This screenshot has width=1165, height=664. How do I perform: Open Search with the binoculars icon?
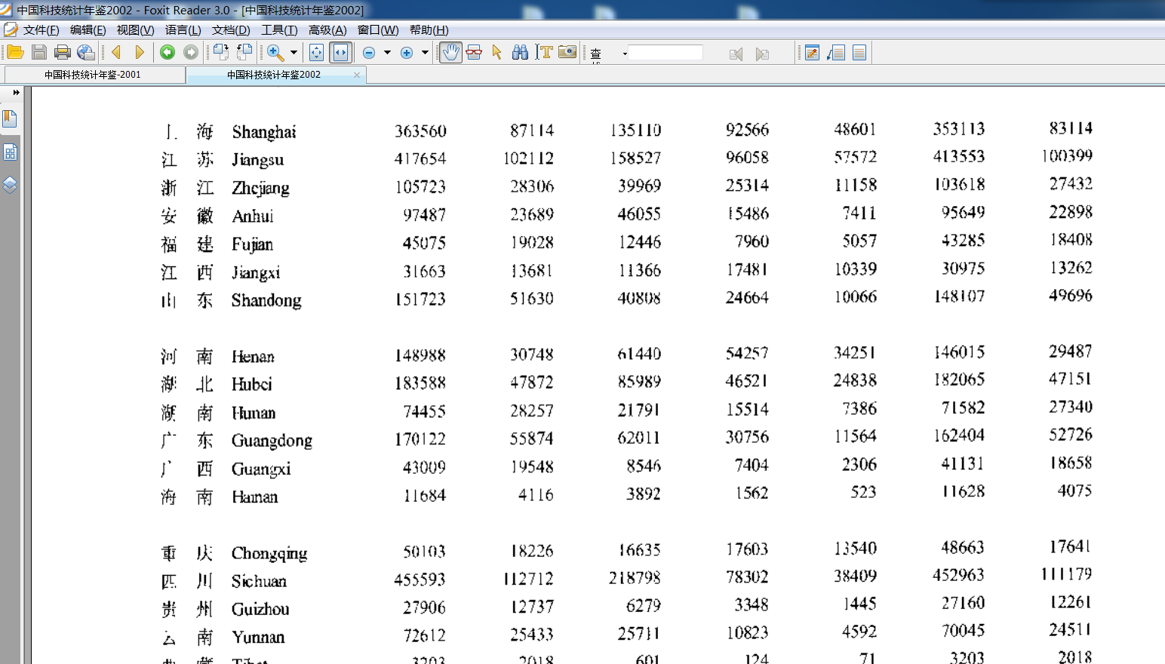click(x=520, y=52)
